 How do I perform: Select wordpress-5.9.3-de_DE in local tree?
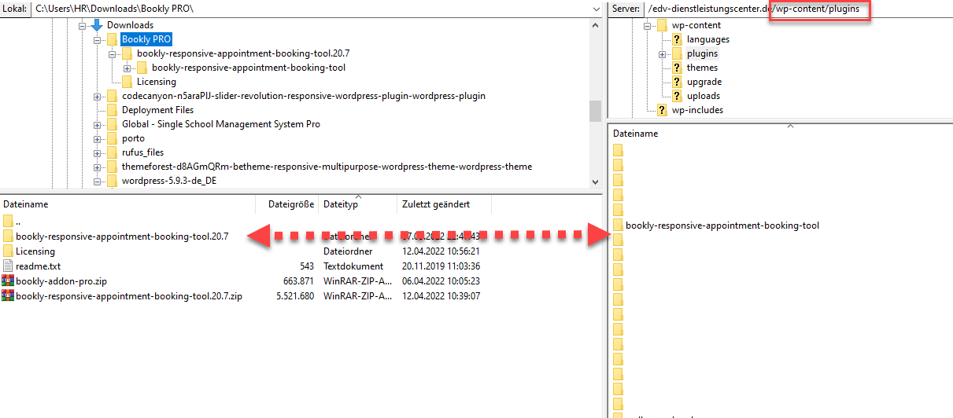(x=170, y=181)
